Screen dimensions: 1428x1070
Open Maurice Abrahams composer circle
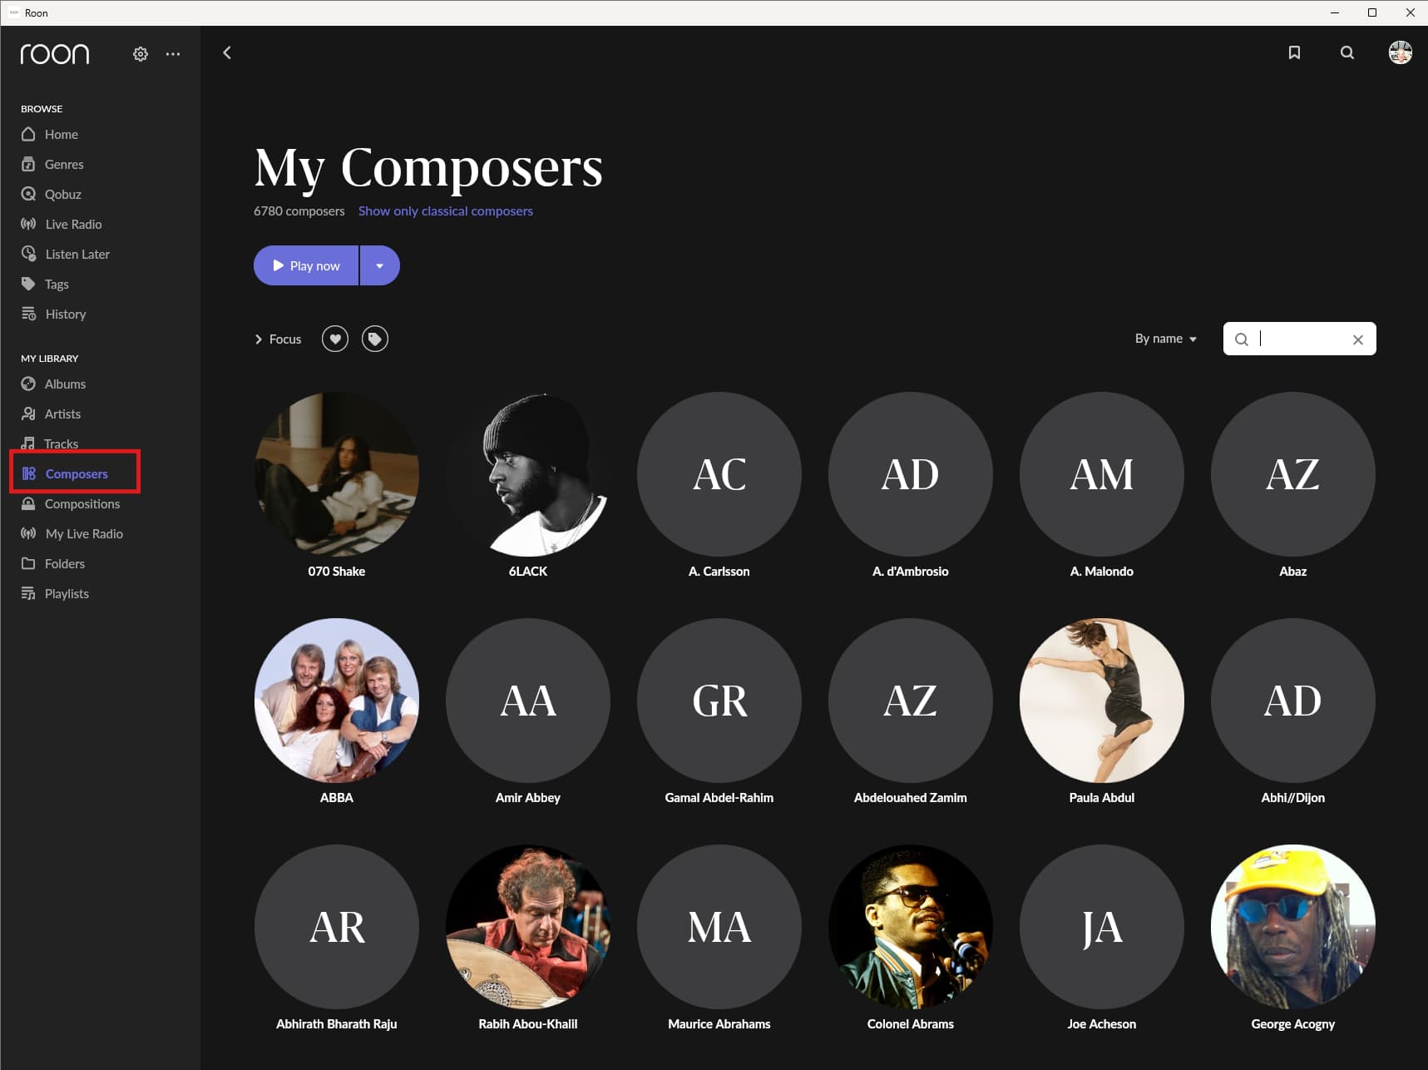tap(719, 927)
